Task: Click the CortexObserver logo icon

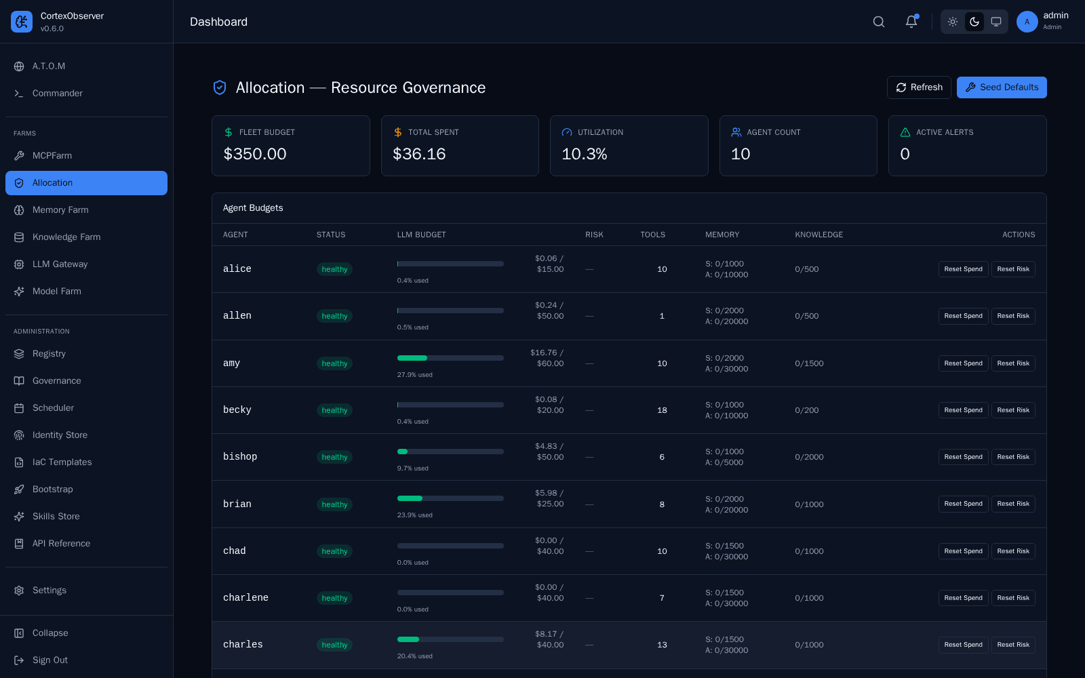Action: (x=22, y=22)
